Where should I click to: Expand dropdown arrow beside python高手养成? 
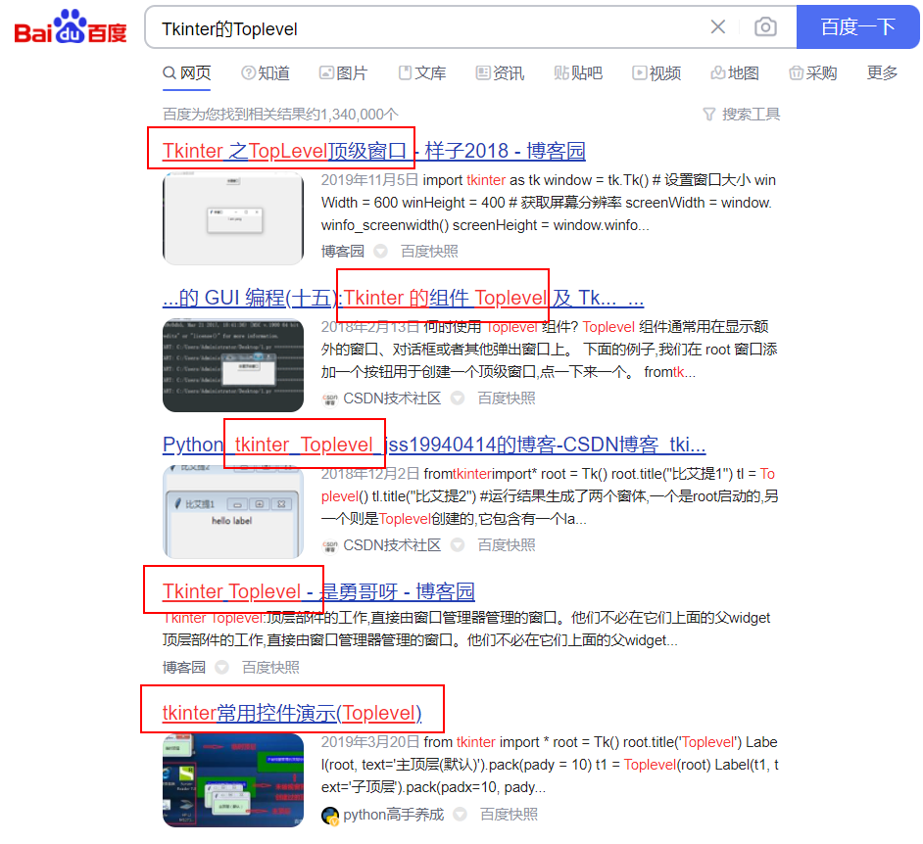point(460,815)
